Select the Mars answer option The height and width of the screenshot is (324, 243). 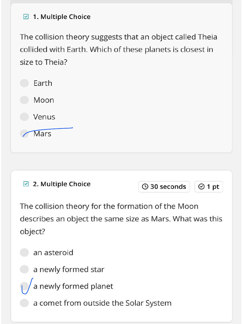(24, 134)
